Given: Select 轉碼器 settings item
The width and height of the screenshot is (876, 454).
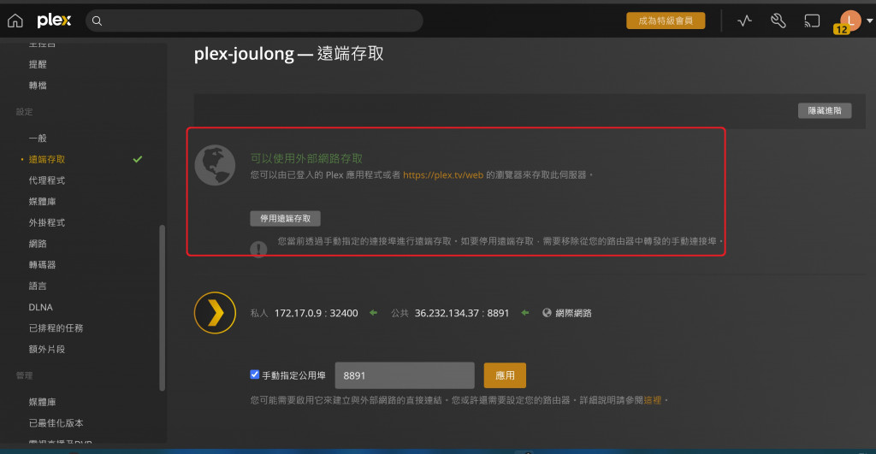Looking at the screenshot, I should point(42,265).
